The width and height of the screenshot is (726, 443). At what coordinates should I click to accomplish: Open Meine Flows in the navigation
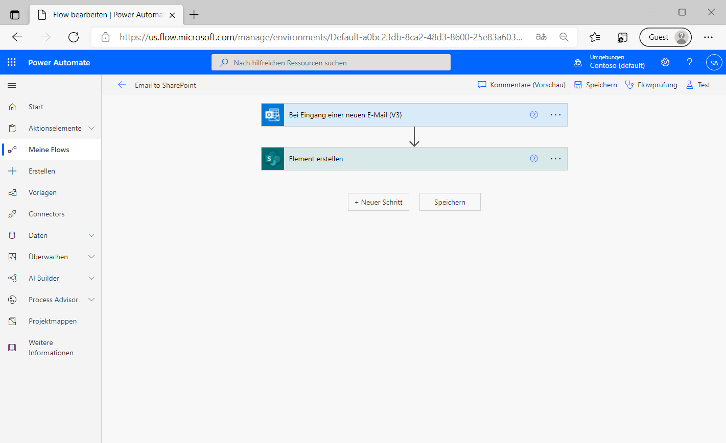tap(49, 150)
